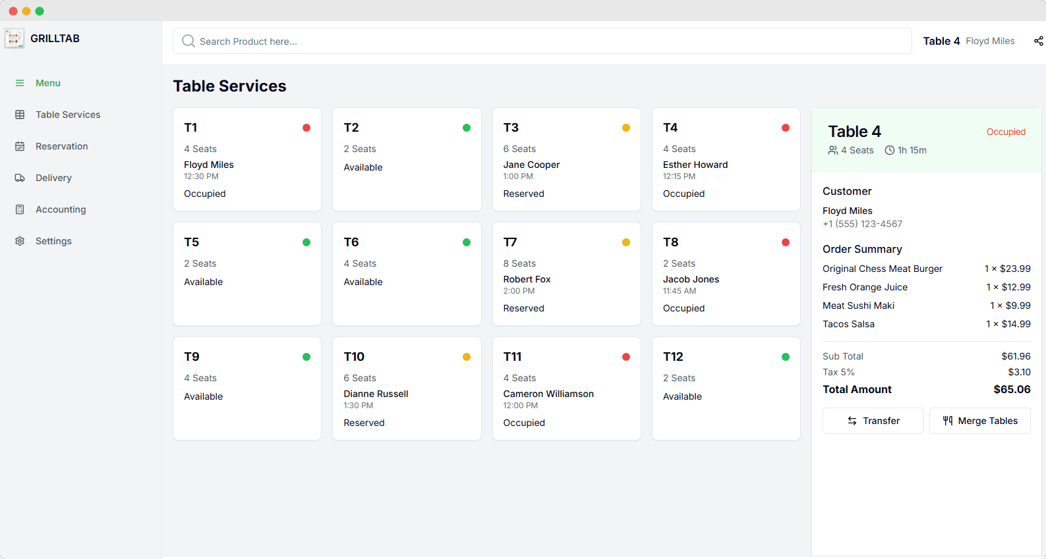
Task: Click the search magnifier icon
Action: tap(188, 41)
